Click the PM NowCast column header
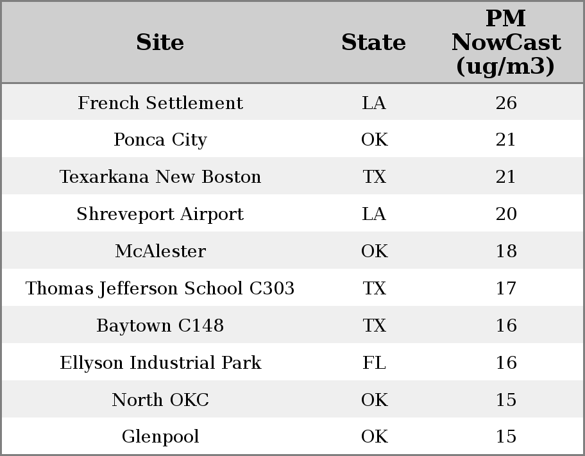 click(505, 42)
